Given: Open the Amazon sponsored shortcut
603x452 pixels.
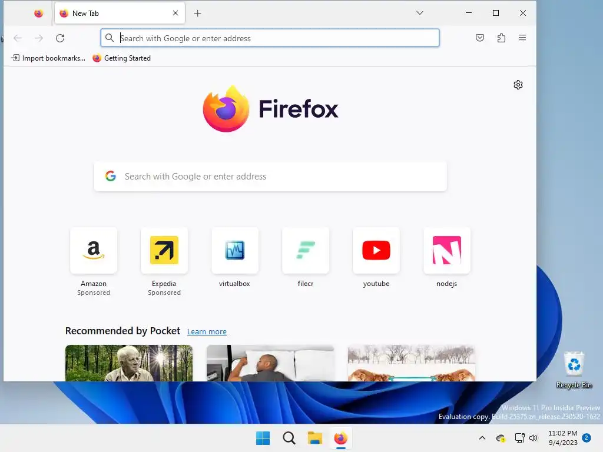Looking at the screenshot, I should point(94,251).
